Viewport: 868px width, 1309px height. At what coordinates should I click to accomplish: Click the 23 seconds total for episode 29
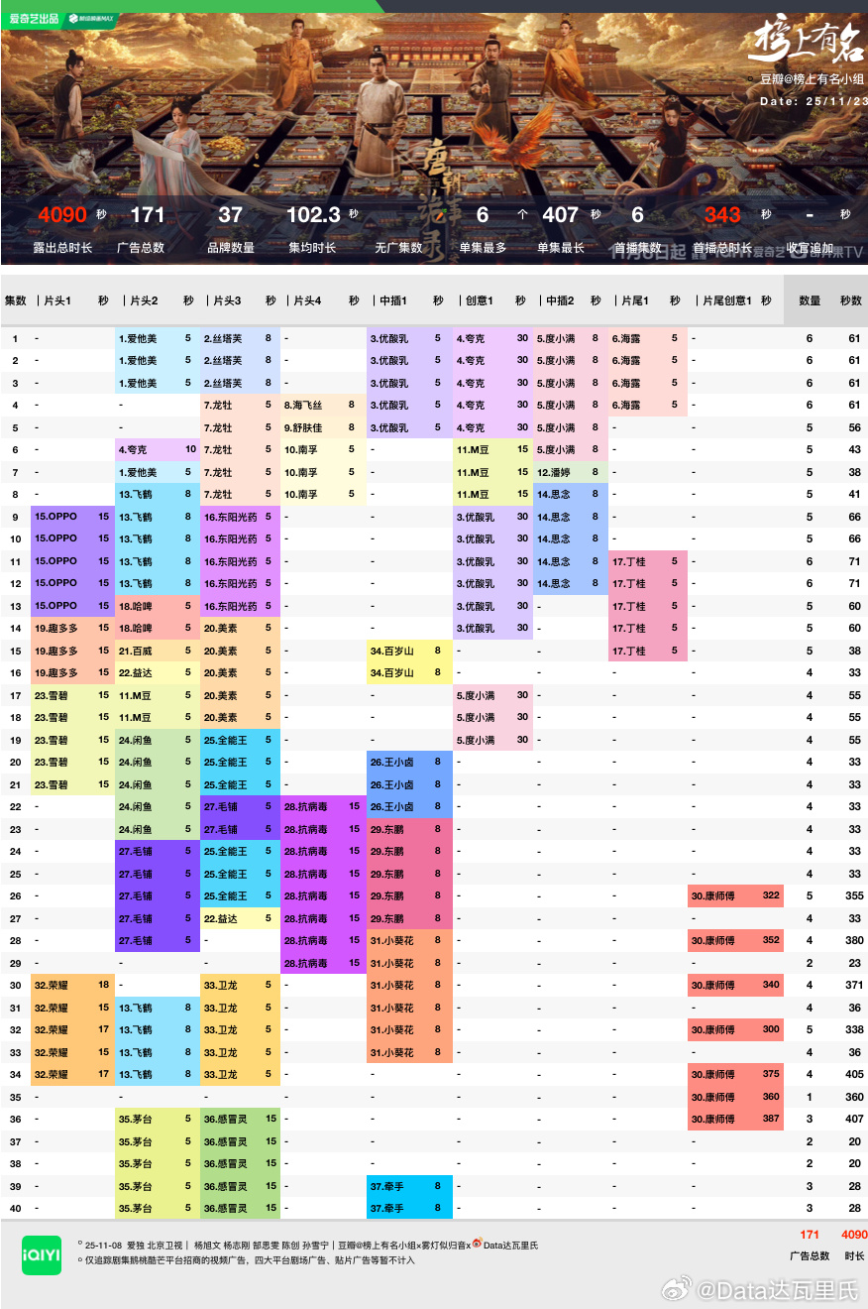[x=854, y=963]
